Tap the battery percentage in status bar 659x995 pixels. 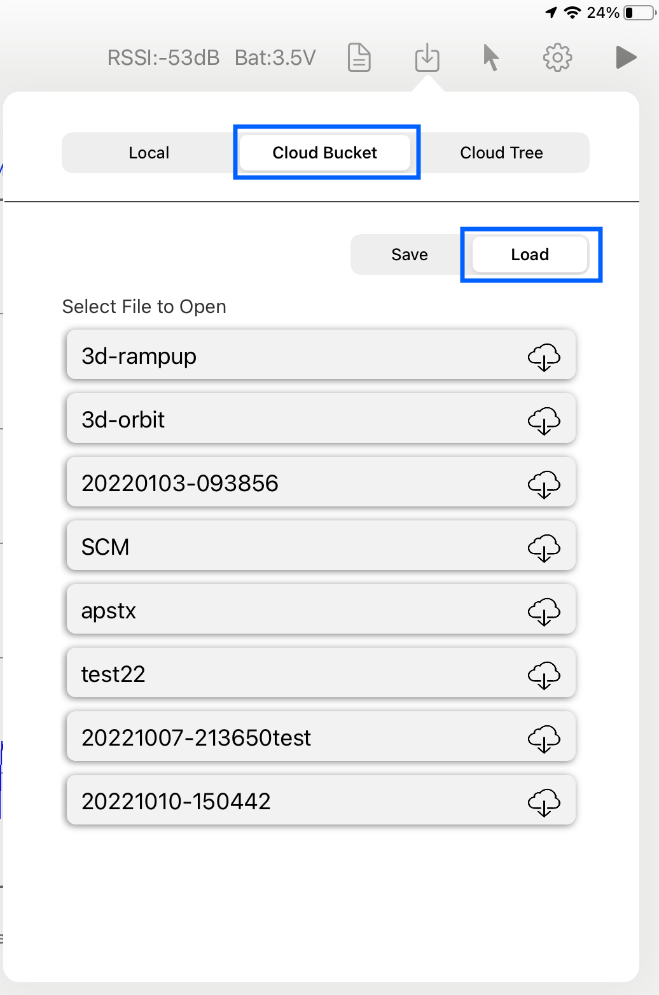click(x=603, y=13)
